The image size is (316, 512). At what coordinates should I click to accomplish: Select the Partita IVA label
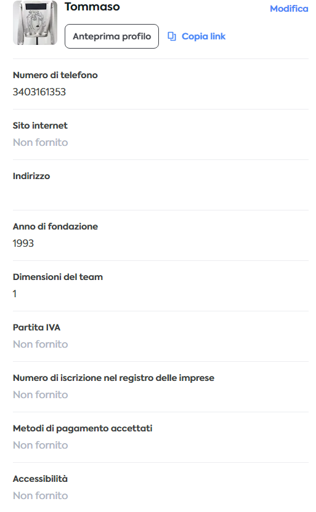(x=36, y=327)
